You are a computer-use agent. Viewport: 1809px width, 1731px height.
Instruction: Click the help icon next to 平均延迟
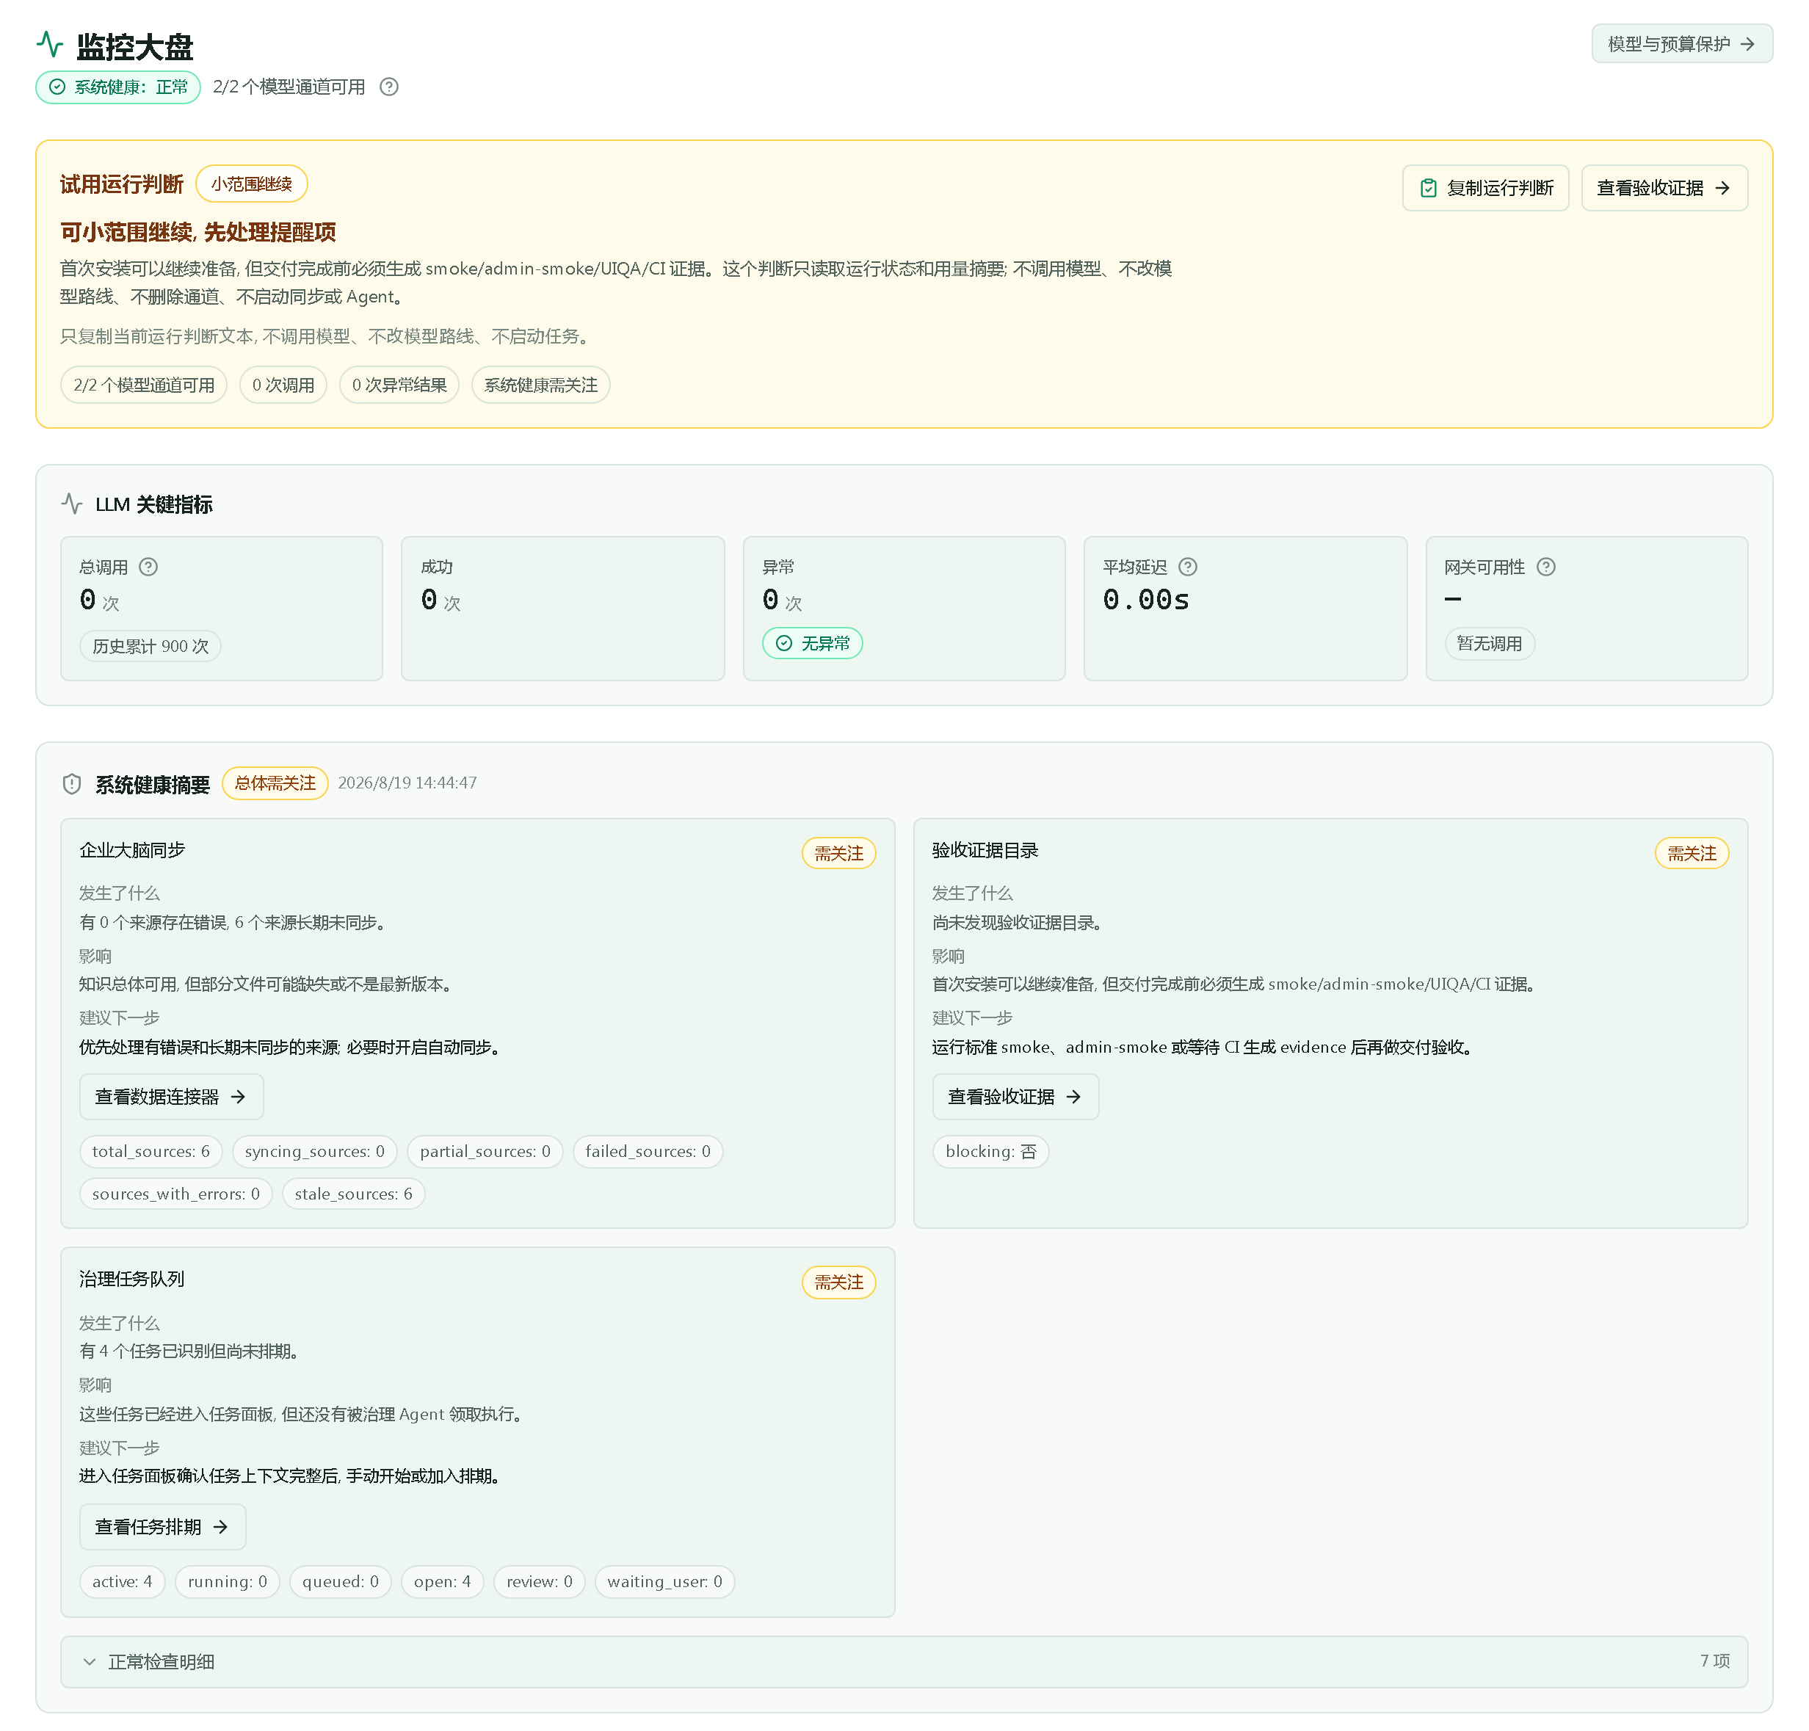[x=1189, y=567]
